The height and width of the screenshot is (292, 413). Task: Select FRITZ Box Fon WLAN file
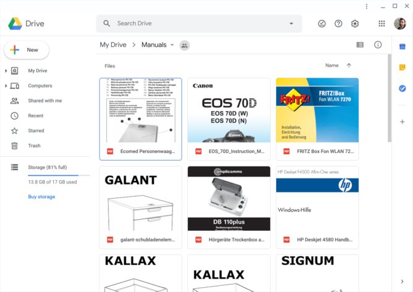click(317, 119)
